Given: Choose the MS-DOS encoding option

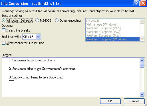Looking at the screenshot, I should [37, 20].
